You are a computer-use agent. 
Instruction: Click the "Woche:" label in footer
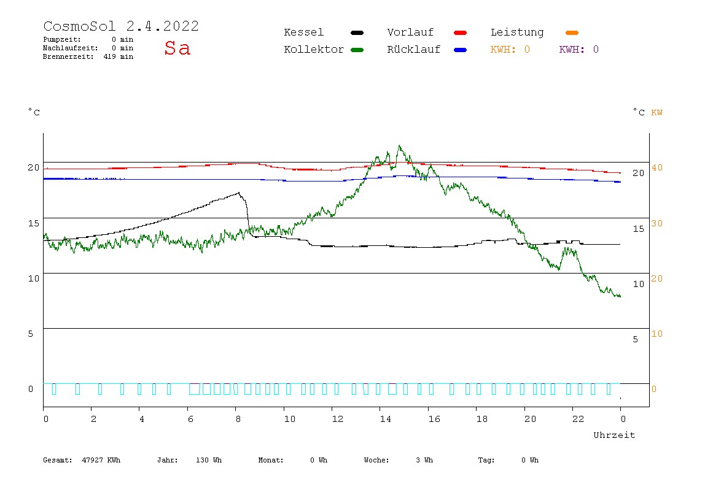[377, 460]
